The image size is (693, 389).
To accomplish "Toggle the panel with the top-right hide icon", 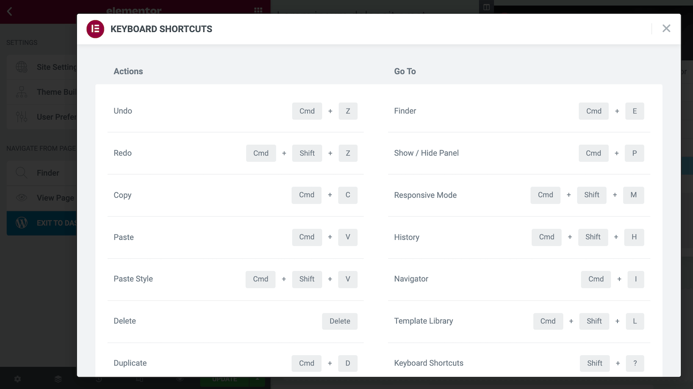I will (486, 7).
